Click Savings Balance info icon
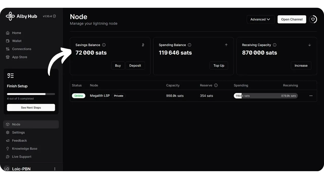 (x=104, y=45)
